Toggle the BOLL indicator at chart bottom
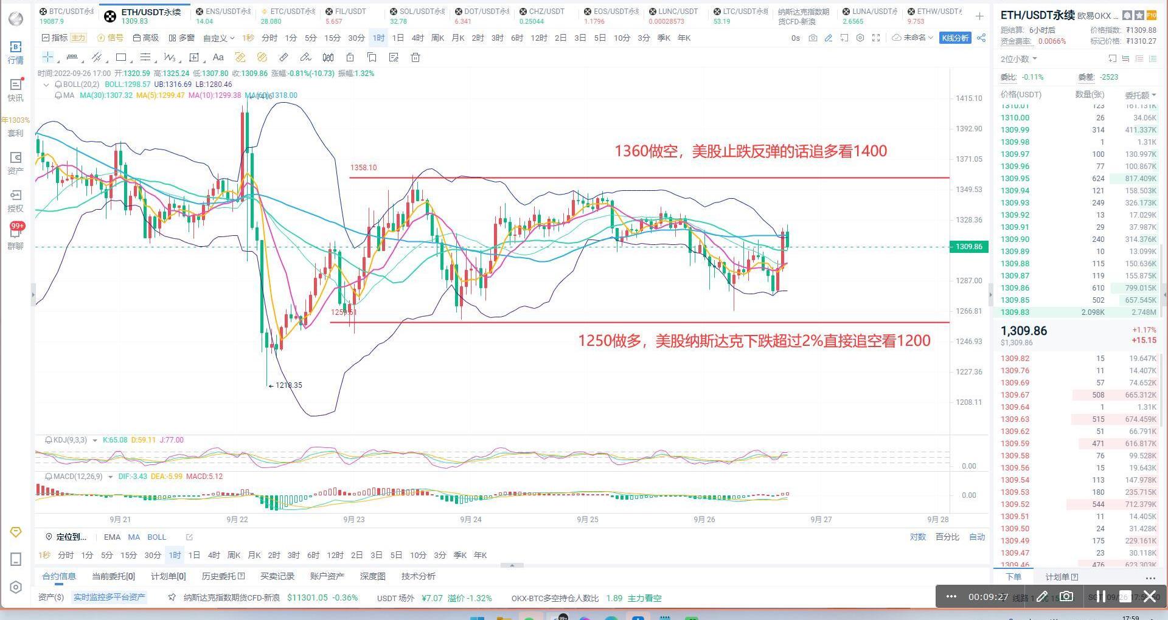The width and height of the screenshot is (1168, 620). [x=156, y=537]
